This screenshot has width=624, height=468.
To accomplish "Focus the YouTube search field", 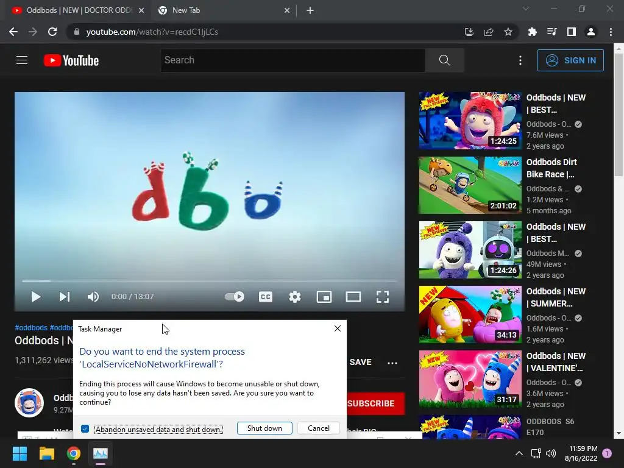I will (293, 60).
